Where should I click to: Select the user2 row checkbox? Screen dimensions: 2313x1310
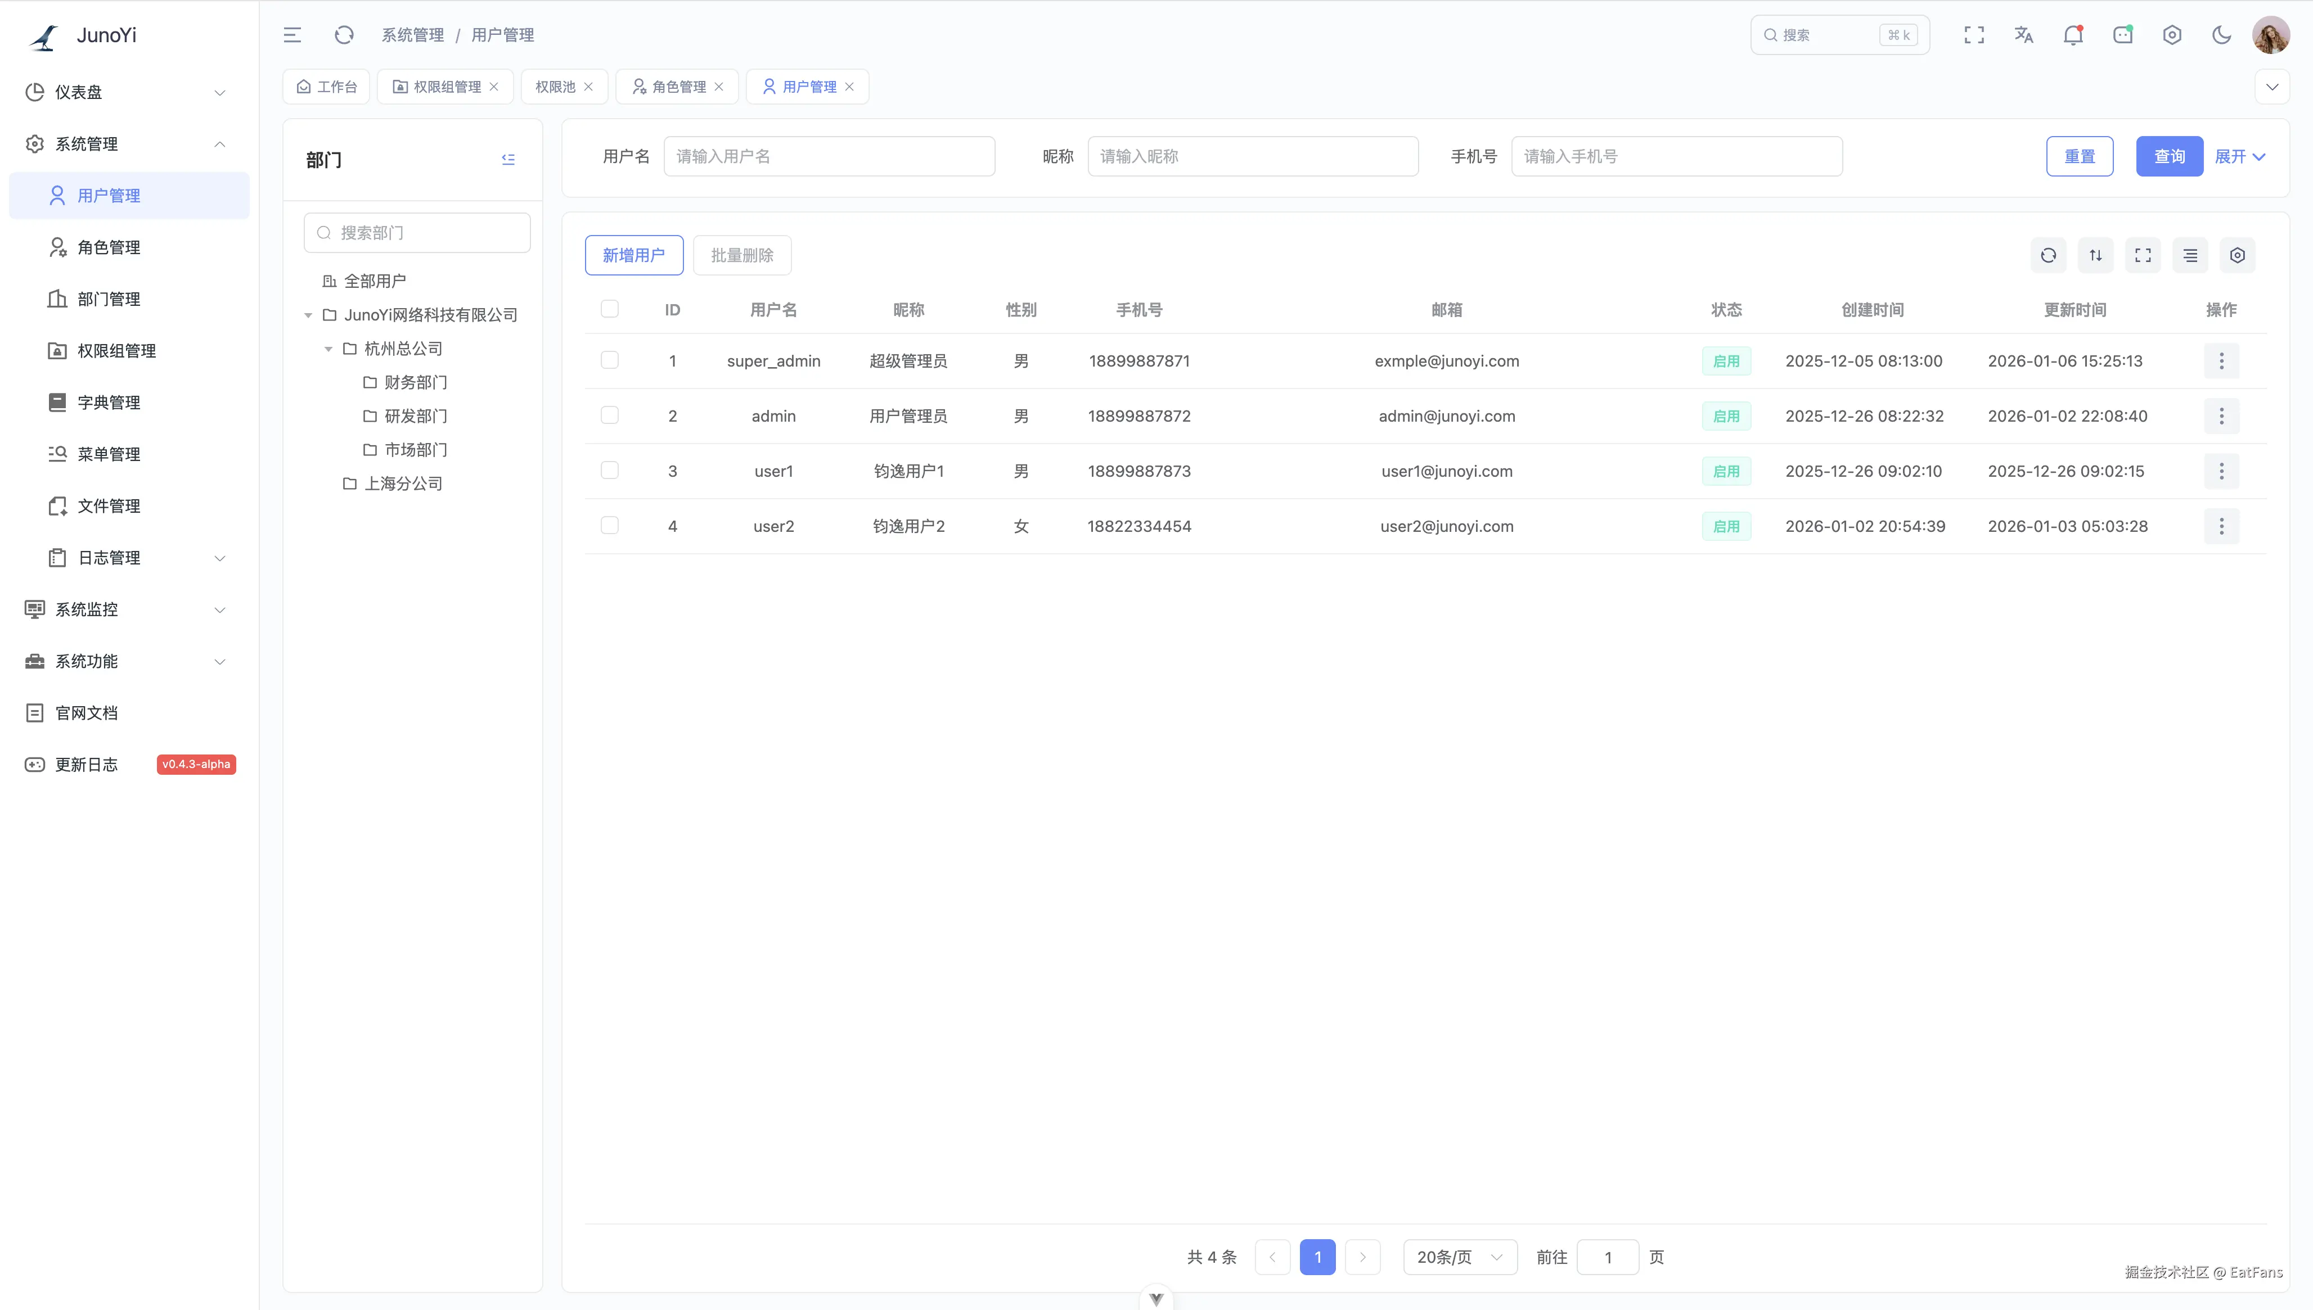coord(609,526)
